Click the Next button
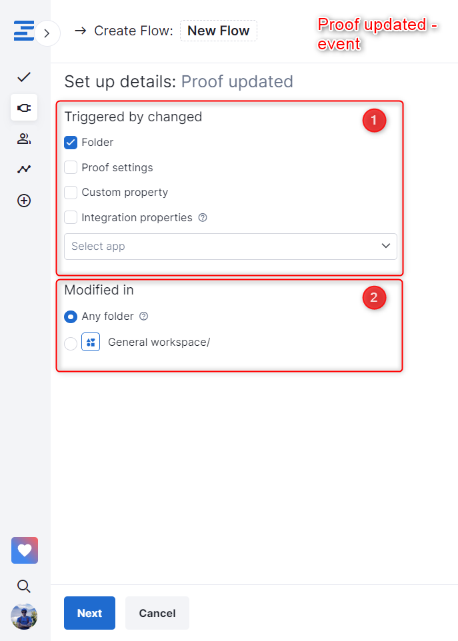458x641 pixels. (x=89, y=613)
